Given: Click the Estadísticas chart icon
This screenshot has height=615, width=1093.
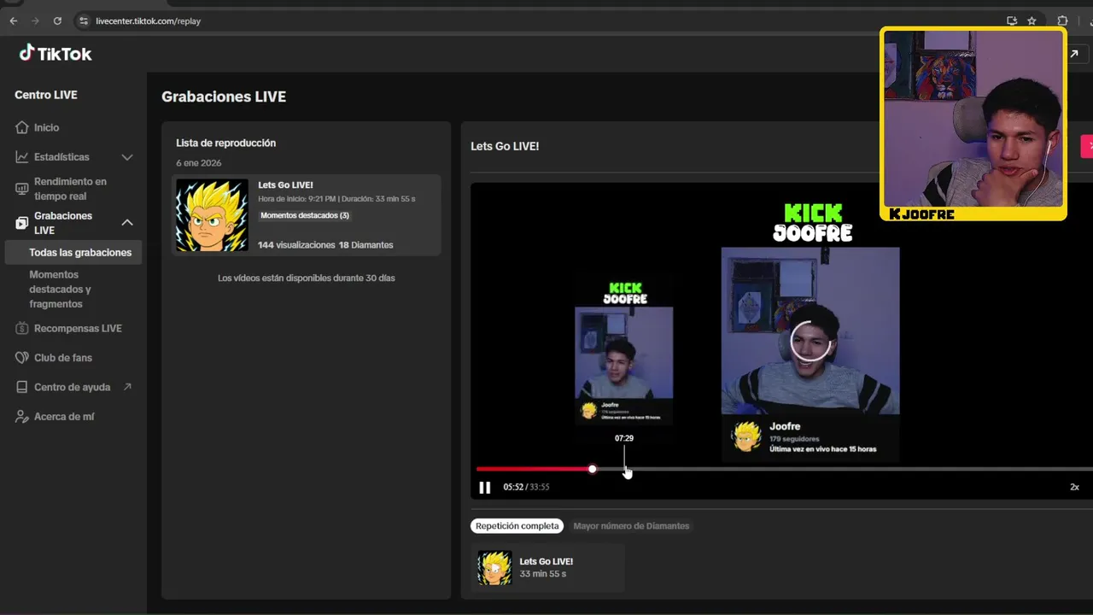Looking at the screenshot, I should click(x=22, y=157).
